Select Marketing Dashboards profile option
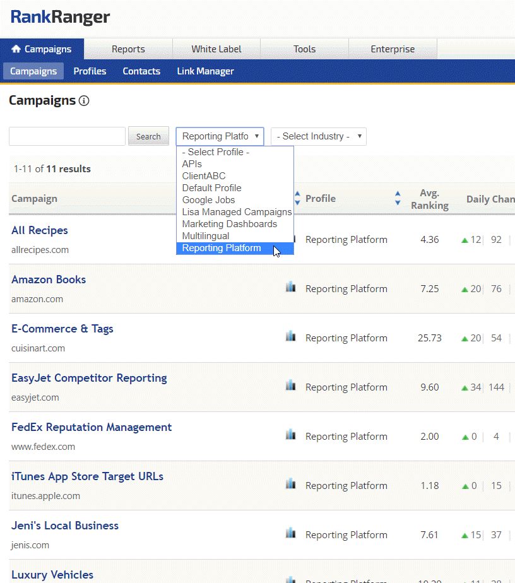This screenshot has width=515, height=583. [229, 224]
